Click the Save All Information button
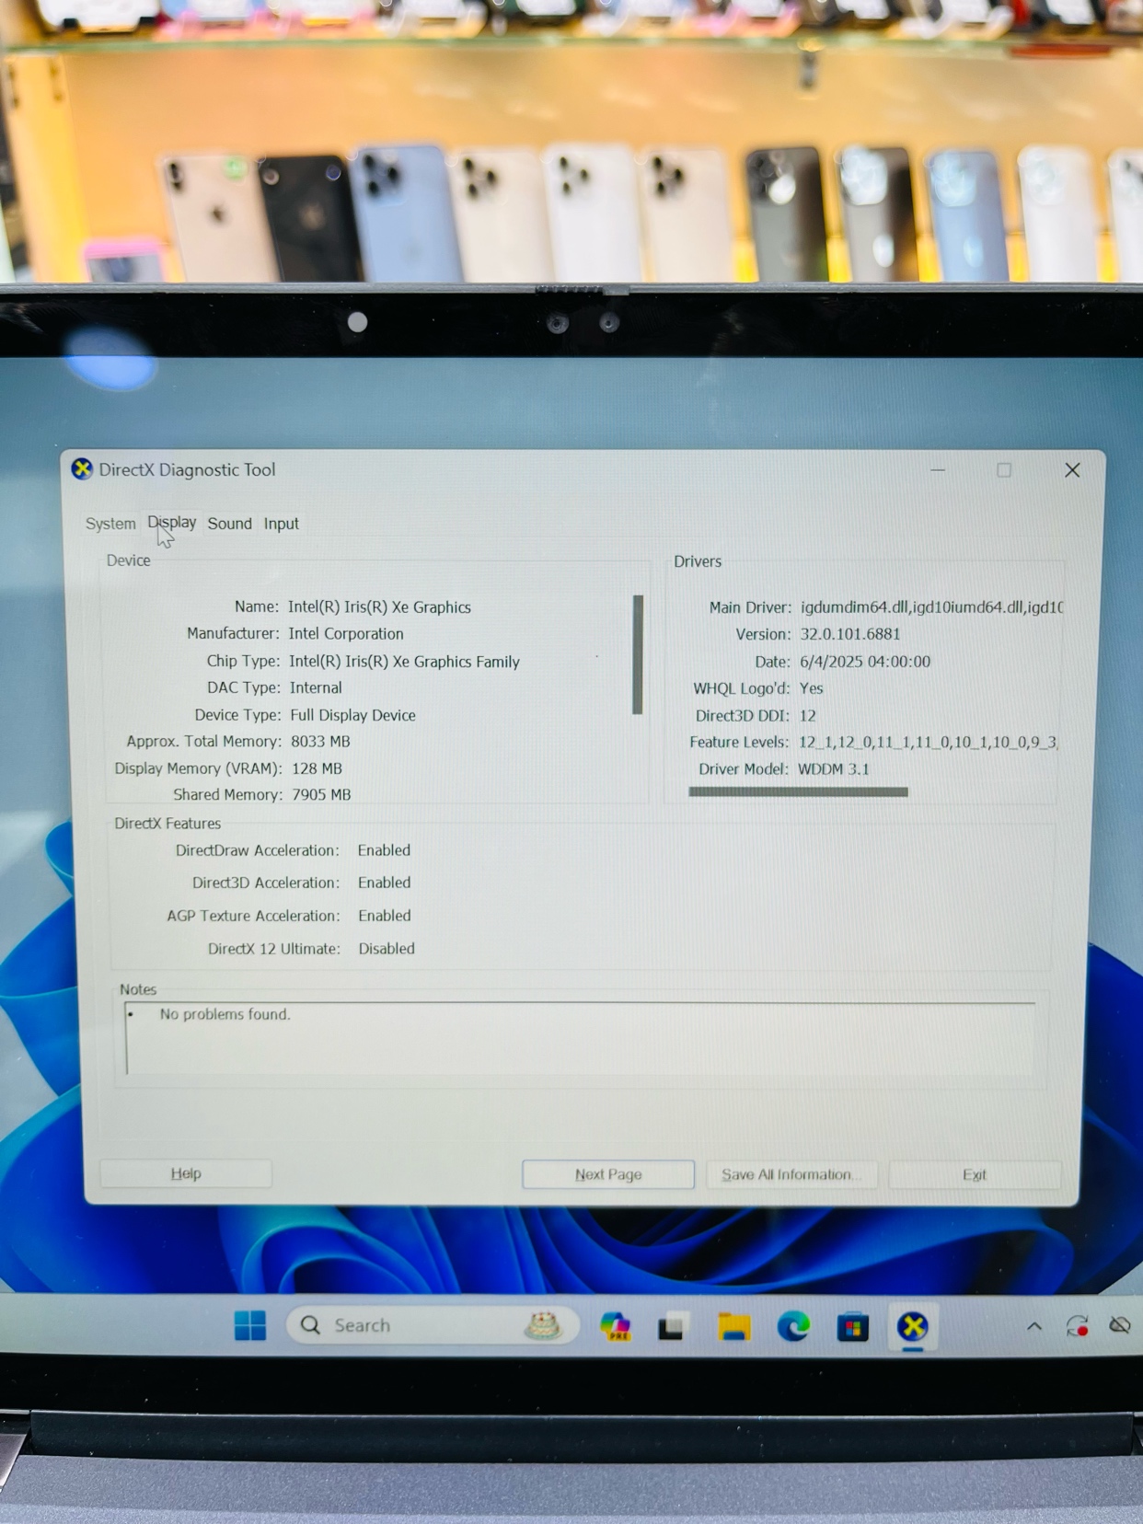Image resolution: width=1143 pixels, height=1524 pixels. (791, 1174)
